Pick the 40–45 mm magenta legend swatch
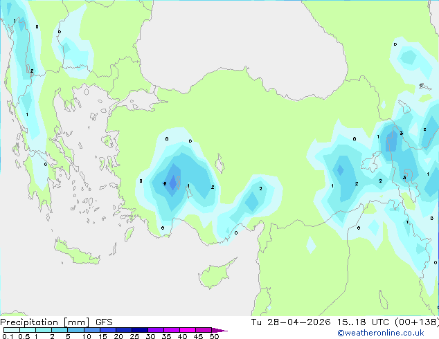The width and height of the screenshot is (439, 339). point(188,330)
